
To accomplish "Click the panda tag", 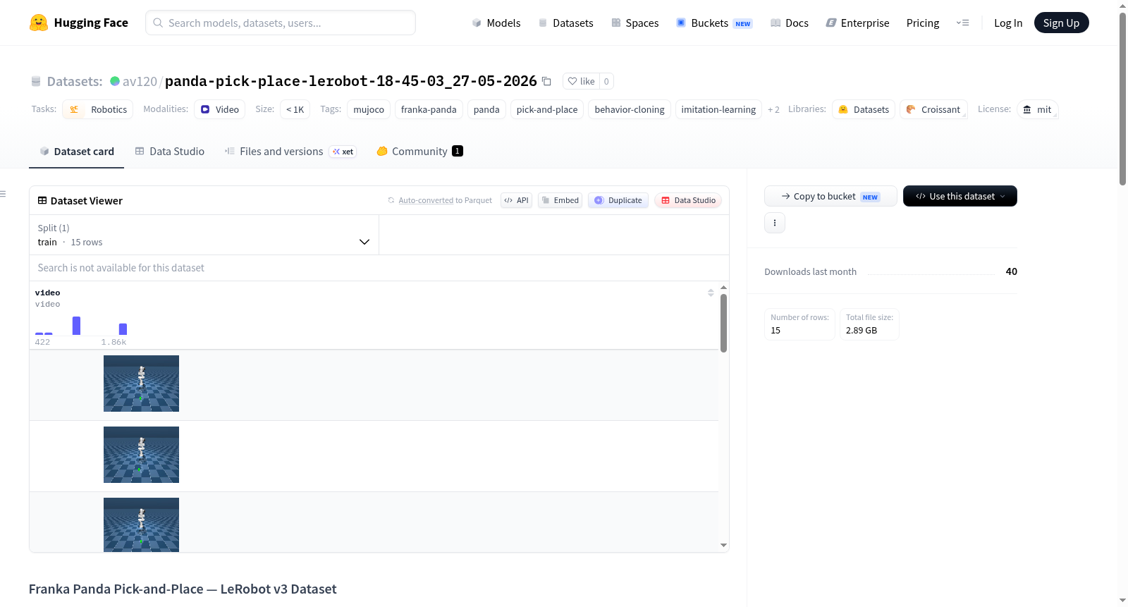I will [x=486, y=109].
